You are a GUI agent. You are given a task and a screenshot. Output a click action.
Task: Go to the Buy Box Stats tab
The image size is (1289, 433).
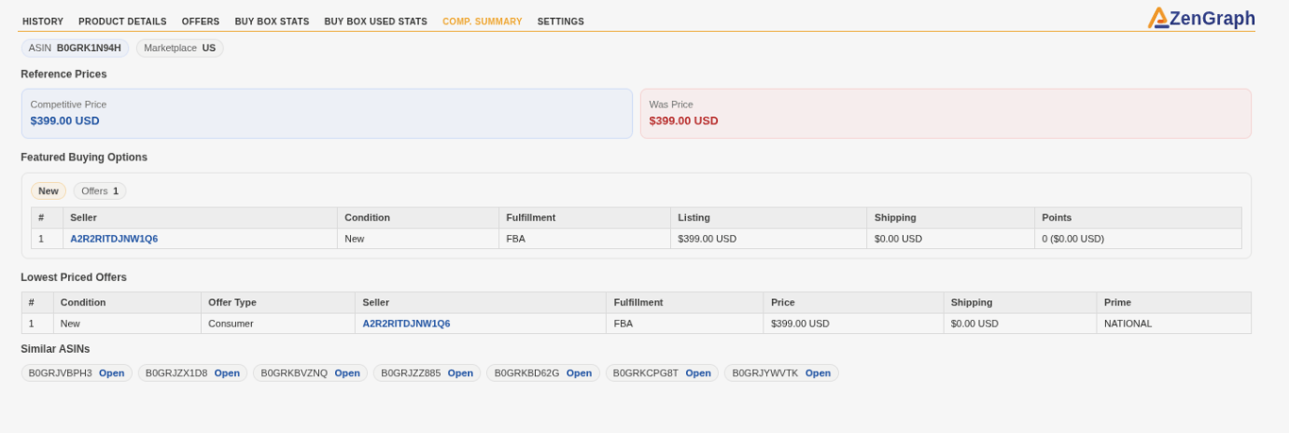coord(272,22)
